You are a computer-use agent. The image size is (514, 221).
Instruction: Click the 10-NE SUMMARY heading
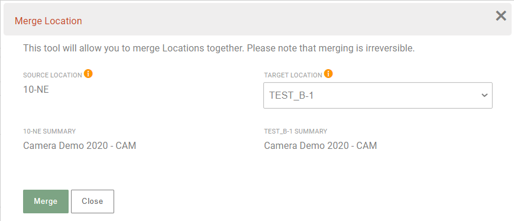(49, 131)
